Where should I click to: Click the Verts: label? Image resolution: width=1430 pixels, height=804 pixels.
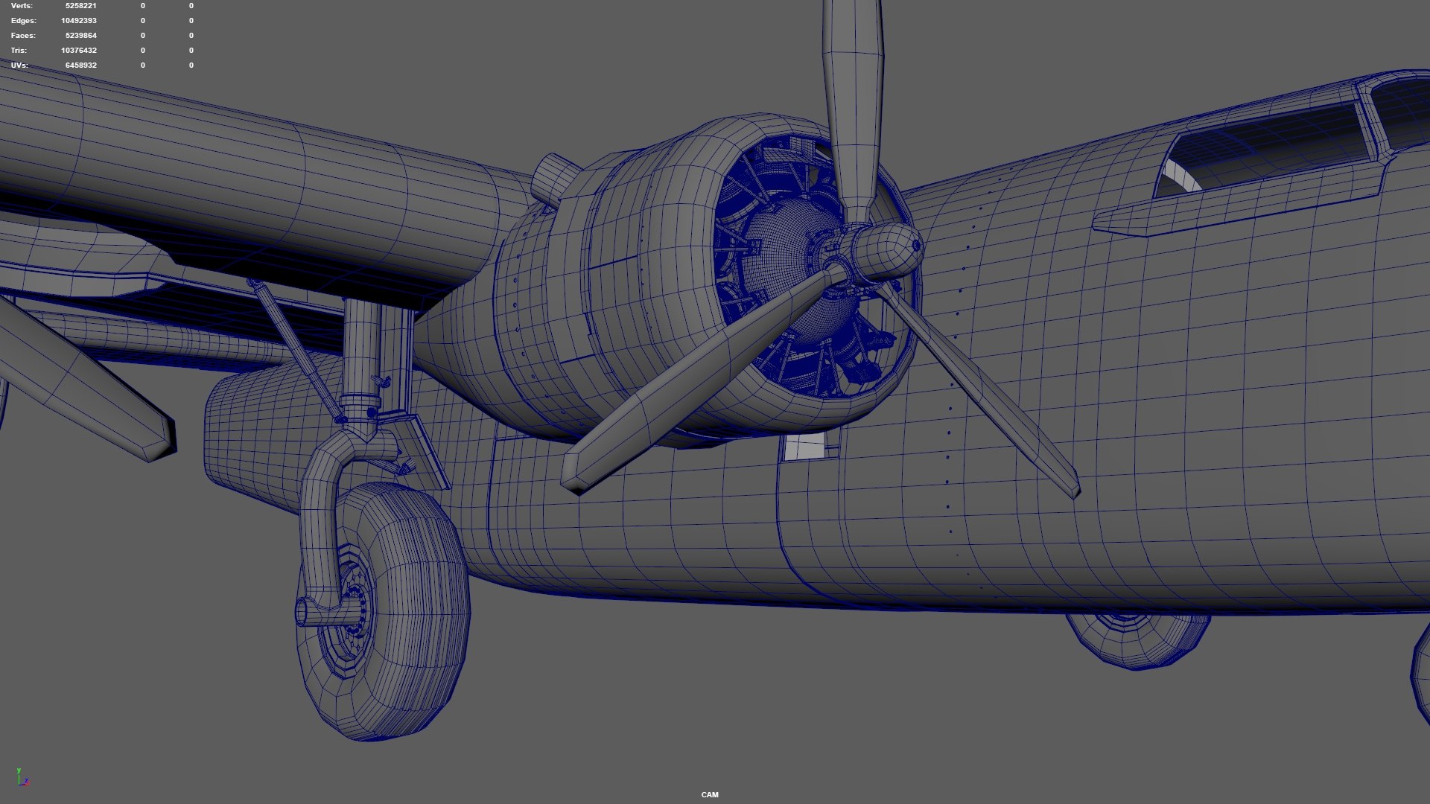point(22,6)
